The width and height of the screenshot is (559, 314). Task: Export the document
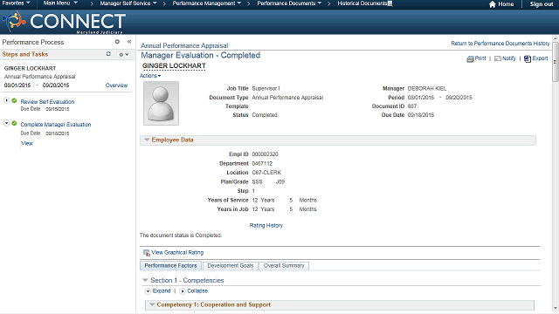(x=535, y=58)
